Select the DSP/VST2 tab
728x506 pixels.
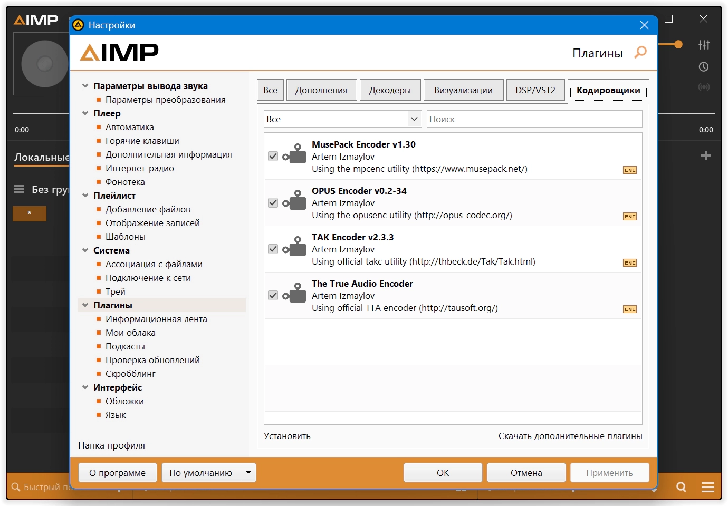tap(535, 90)
